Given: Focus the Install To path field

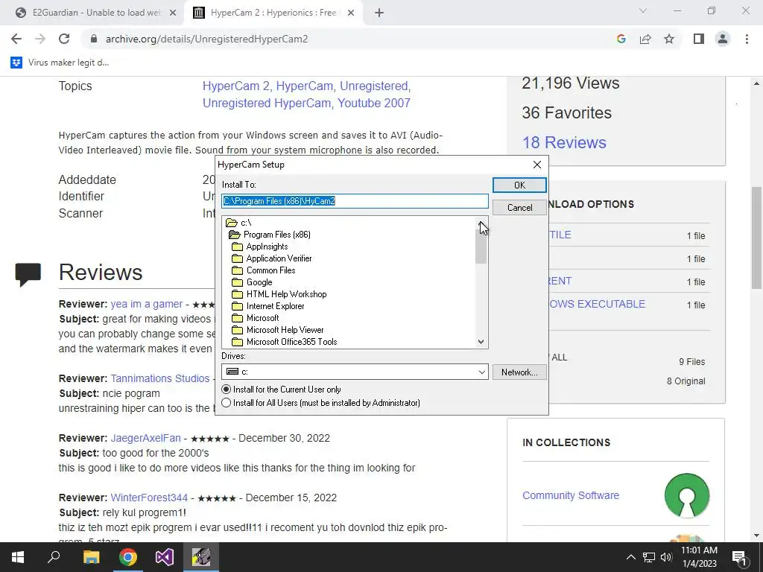Looking at the screenshot, I should tap(355, 201).
